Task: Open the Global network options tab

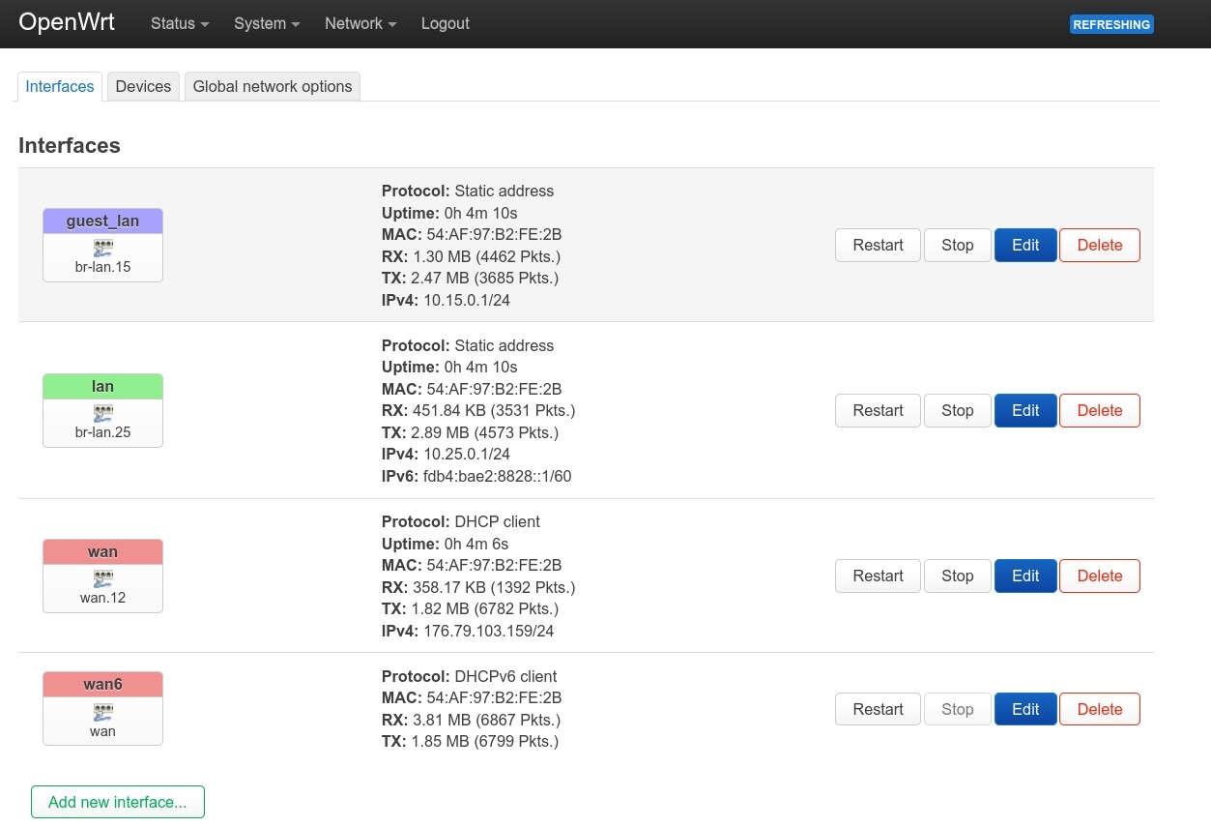Action: pyautogui.click(x=272, y=86)
